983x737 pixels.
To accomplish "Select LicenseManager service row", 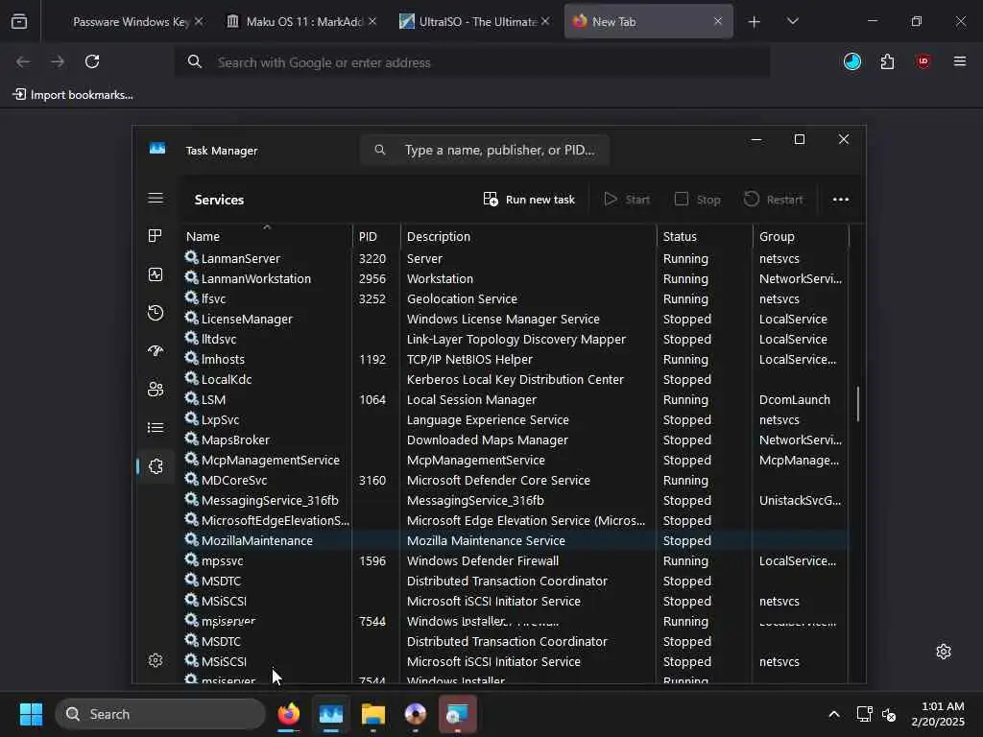I will tap(515, 319).
